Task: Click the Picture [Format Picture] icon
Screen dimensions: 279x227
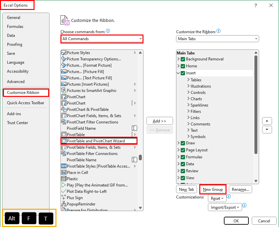Action: click(x=64, y=65)
